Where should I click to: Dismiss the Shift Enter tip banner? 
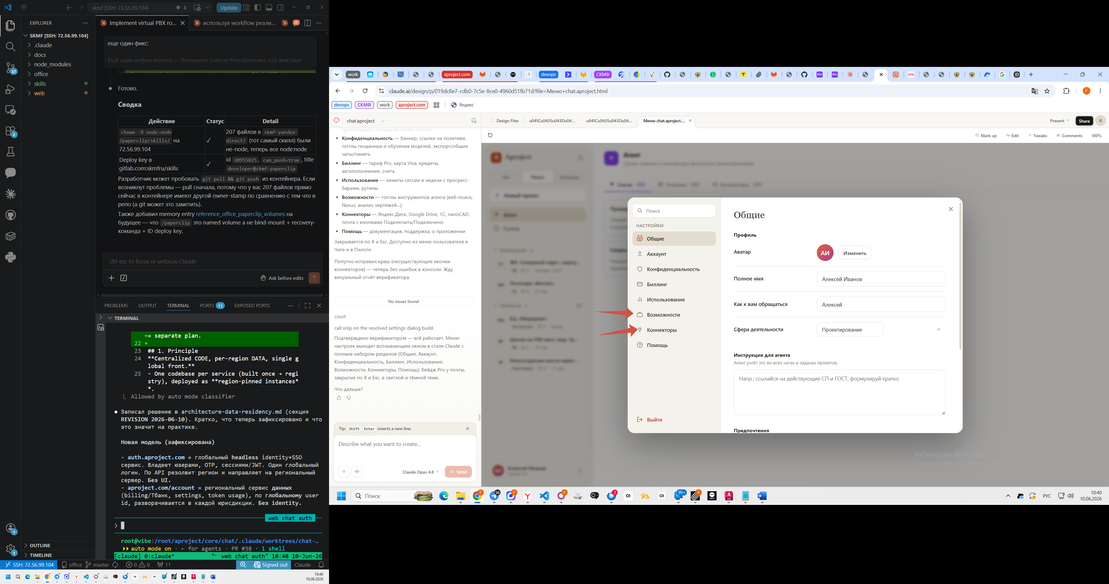tap(468, 429)
